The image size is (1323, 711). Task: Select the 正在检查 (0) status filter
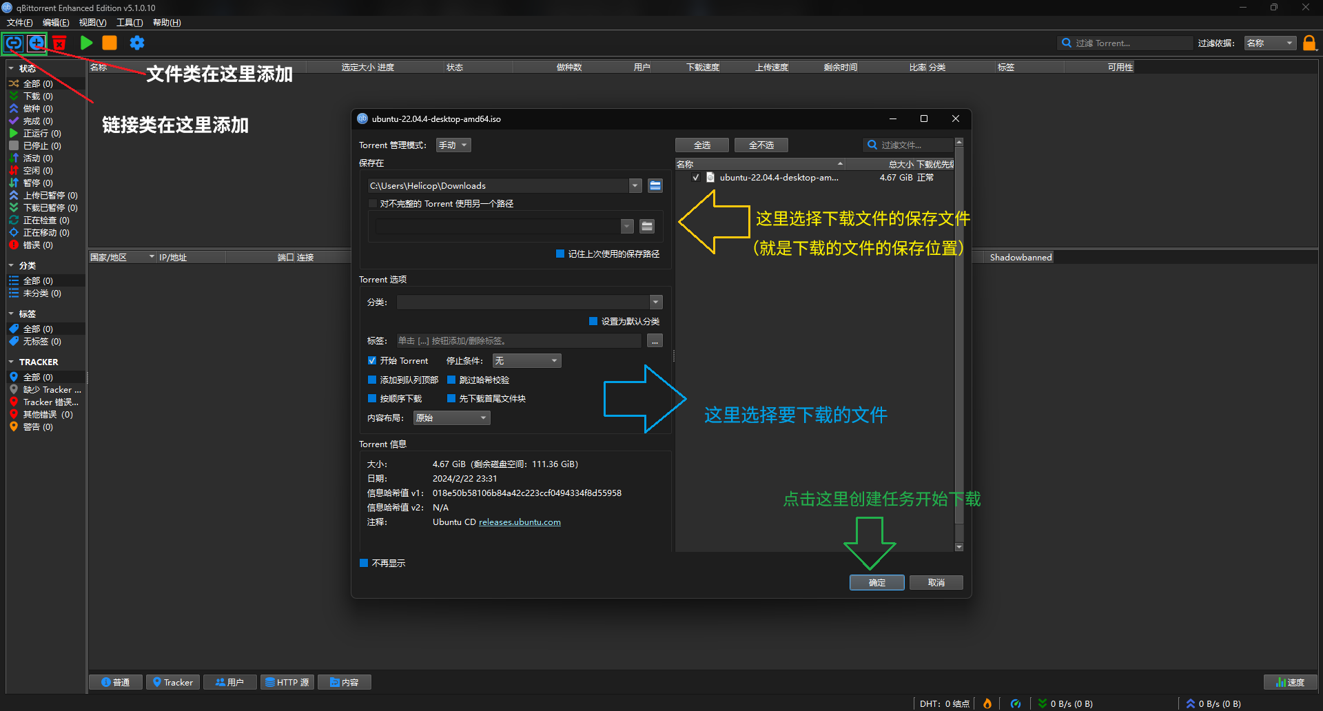(45, 220)
